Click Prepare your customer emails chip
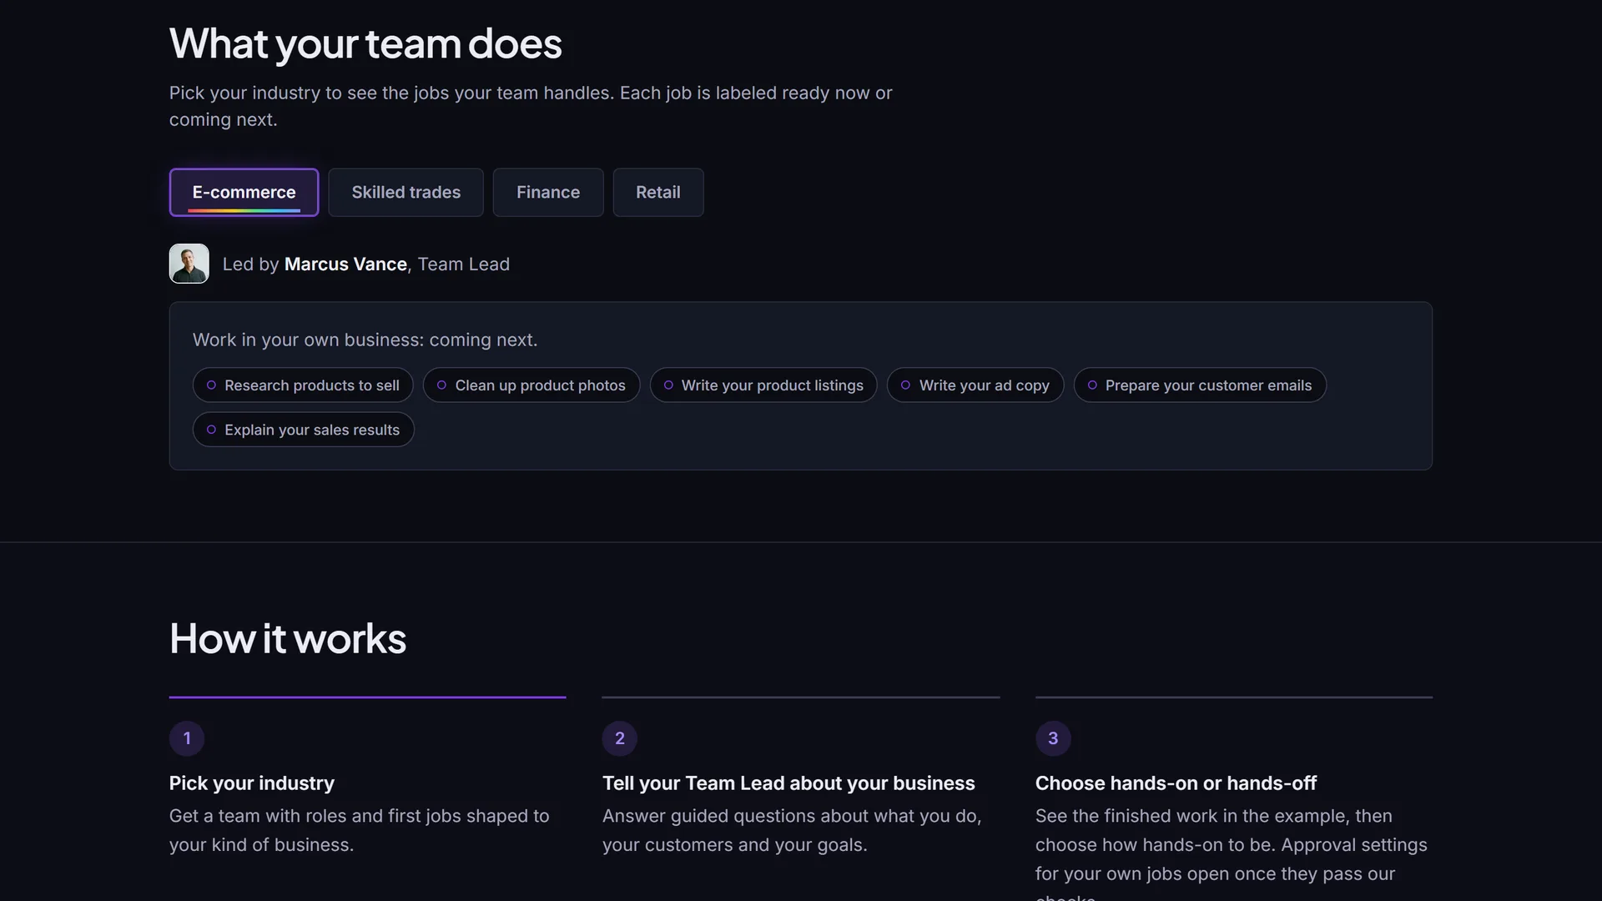The width and height of the screenshot is (1602, 901). [1200, 385]
